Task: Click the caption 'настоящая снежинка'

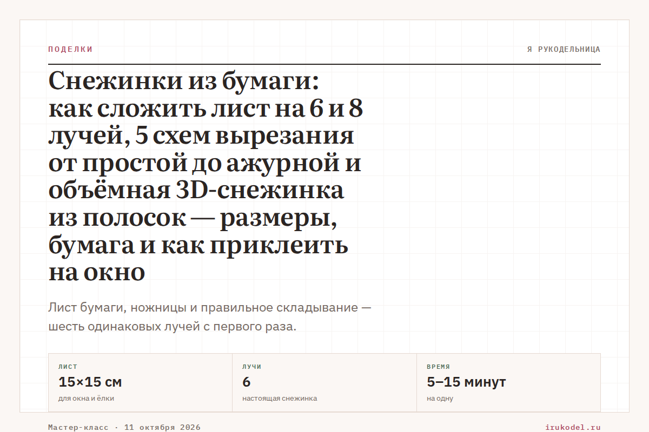Action: point(280,399)
